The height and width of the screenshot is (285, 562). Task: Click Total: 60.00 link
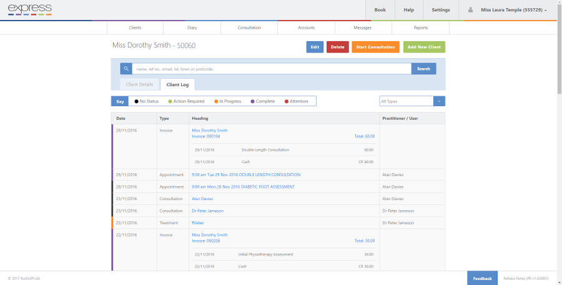[365, 136]
